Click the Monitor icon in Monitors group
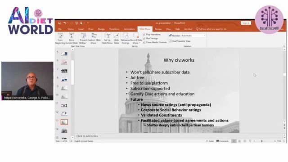This screenshot has width=288, height=162. [170, 36]
